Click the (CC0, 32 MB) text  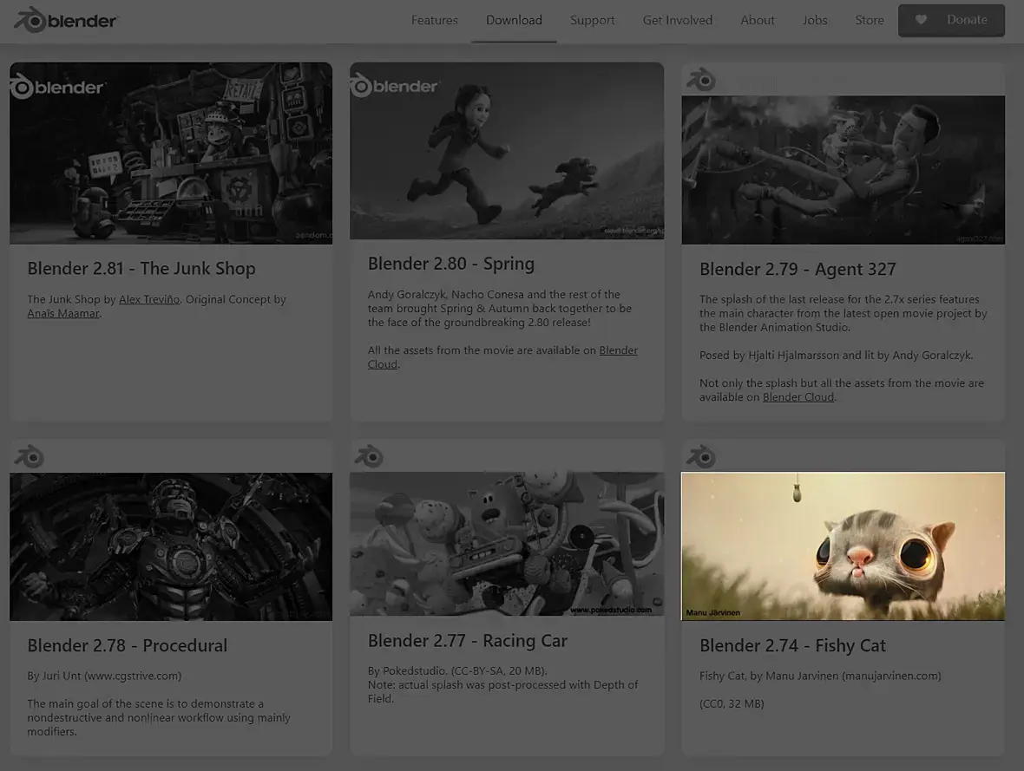tap(732, 703)
